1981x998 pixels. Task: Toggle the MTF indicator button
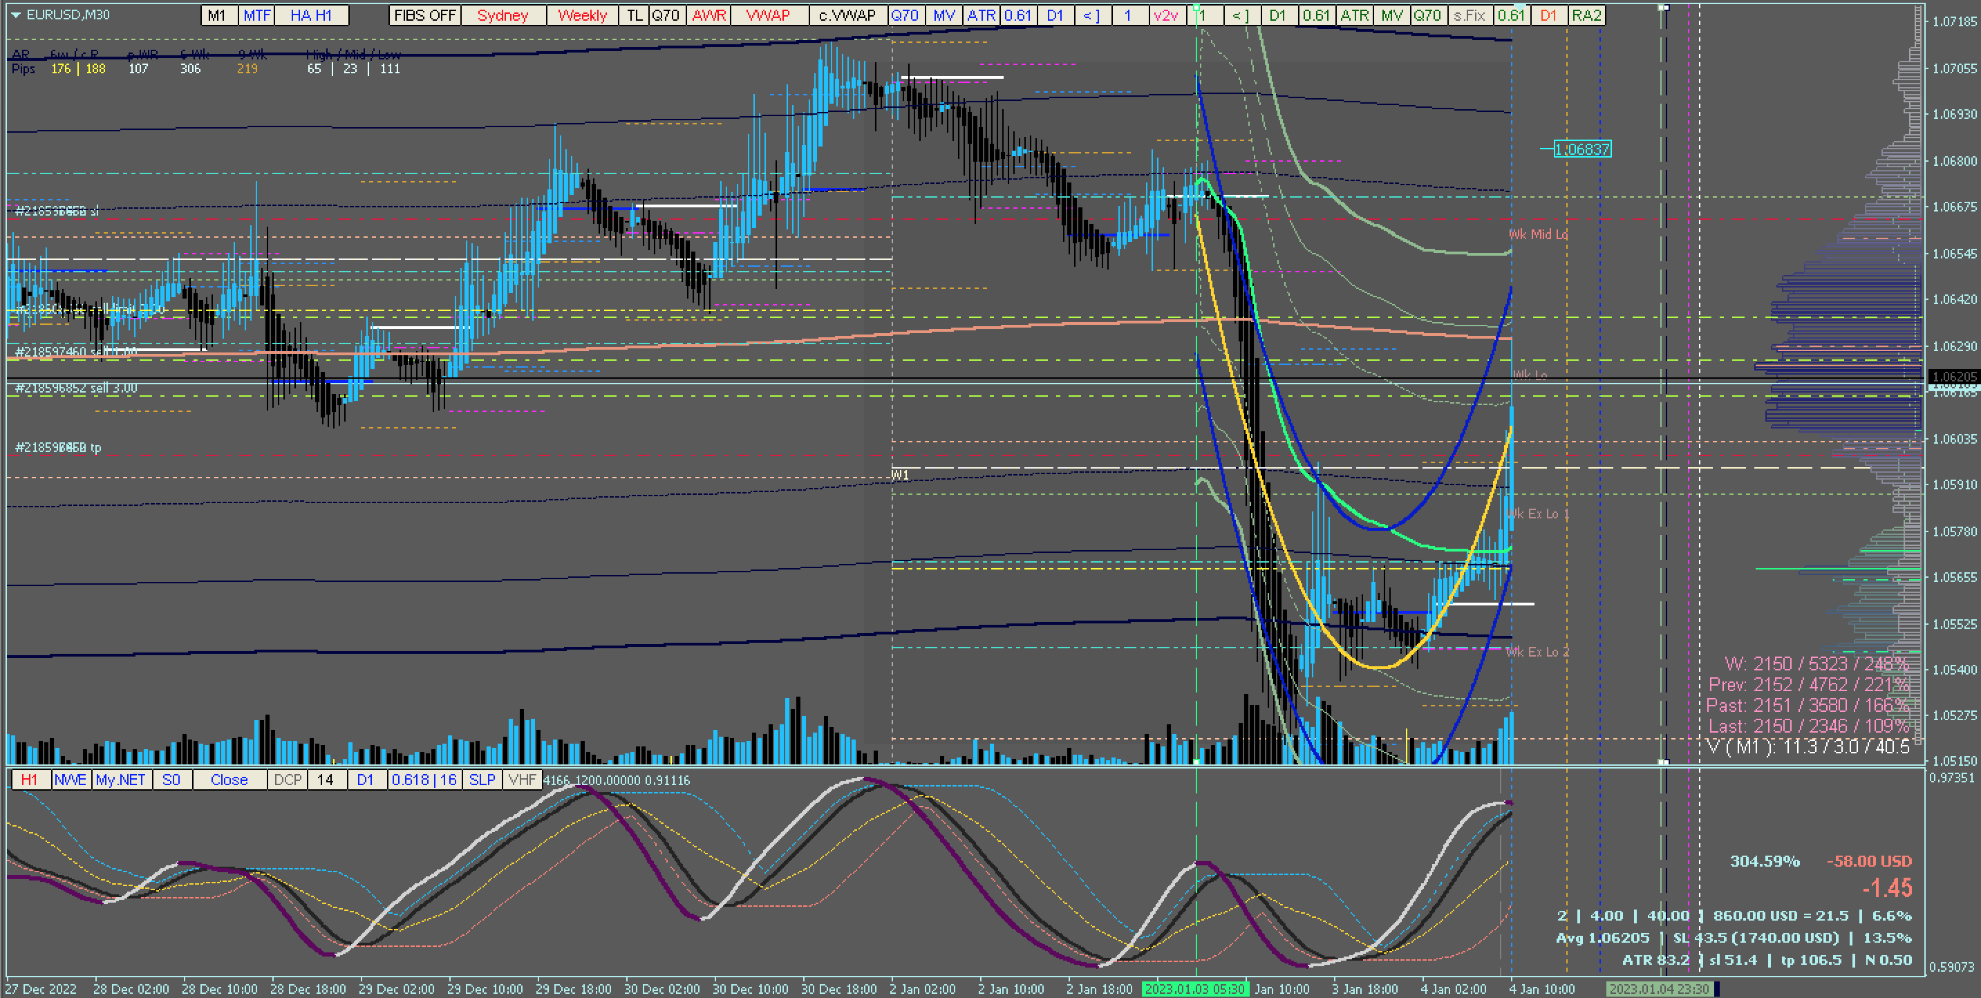257,15
